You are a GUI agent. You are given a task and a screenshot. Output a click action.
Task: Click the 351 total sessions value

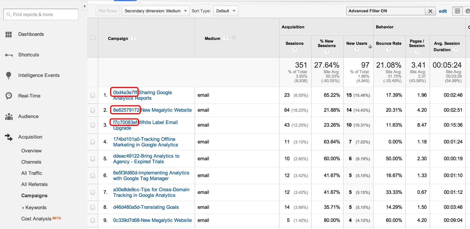tap(301, 65)
